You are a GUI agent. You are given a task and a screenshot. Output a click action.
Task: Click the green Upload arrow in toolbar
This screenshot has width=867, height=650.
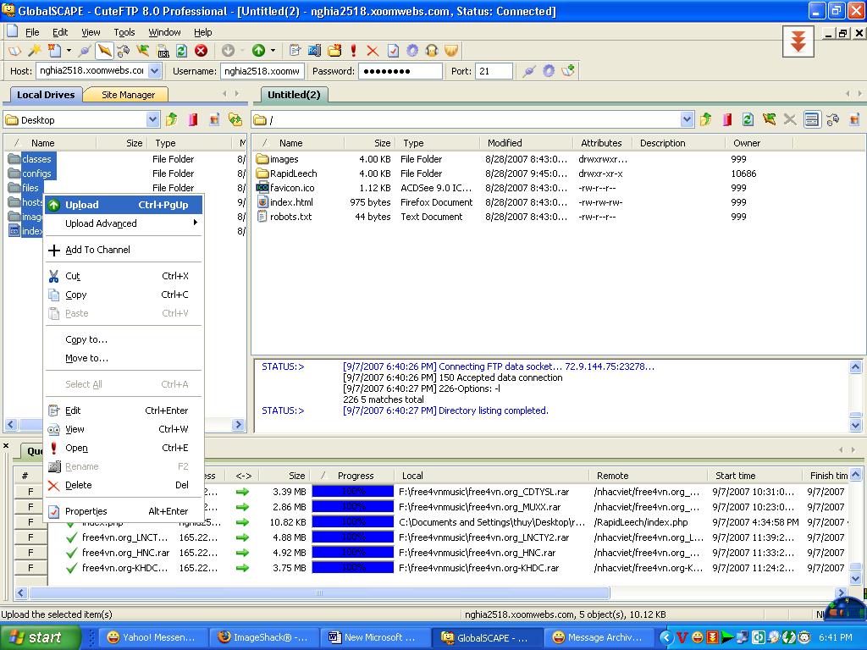tap(258, 51)
